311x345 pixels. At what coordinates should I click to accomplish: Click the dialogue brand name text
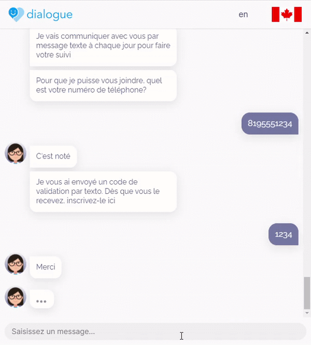50,15
